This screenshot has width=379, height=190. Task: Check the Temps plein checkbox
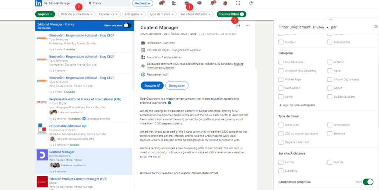click(x=281, y=125)
